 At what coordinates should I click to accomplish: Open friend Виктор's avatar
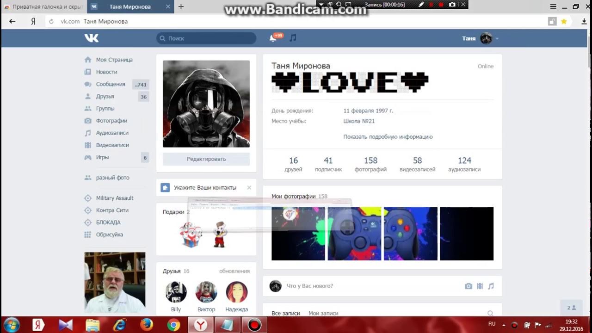click(x=206, y=292)
